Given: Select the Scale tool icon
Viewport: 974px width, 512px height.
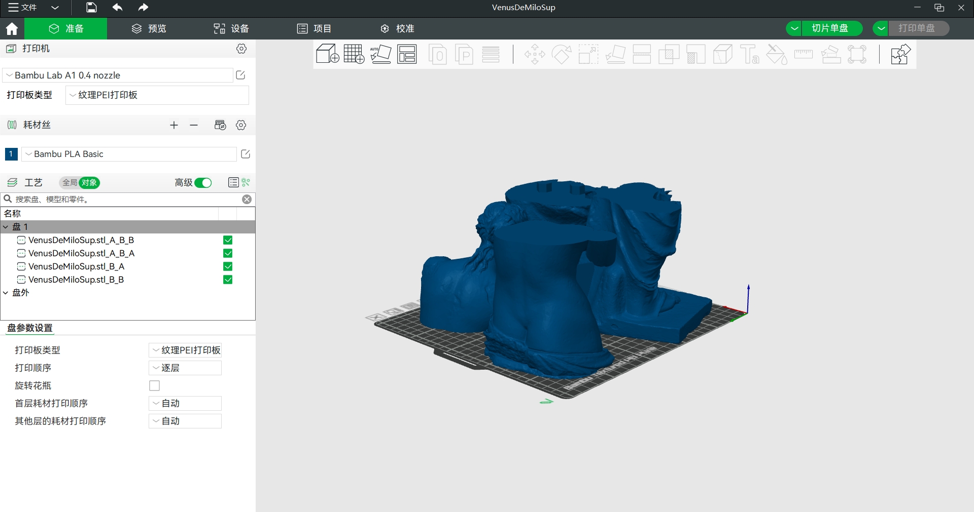Looking at the screenshot, I should point(588,54).
